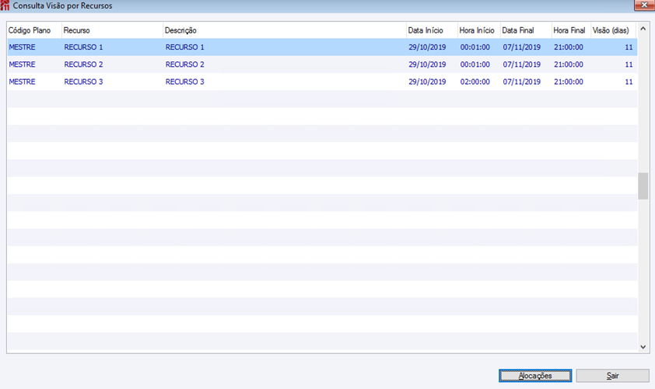Click Hora Início 00:01:00 of RECURSO 2

[x=475, y=64]
